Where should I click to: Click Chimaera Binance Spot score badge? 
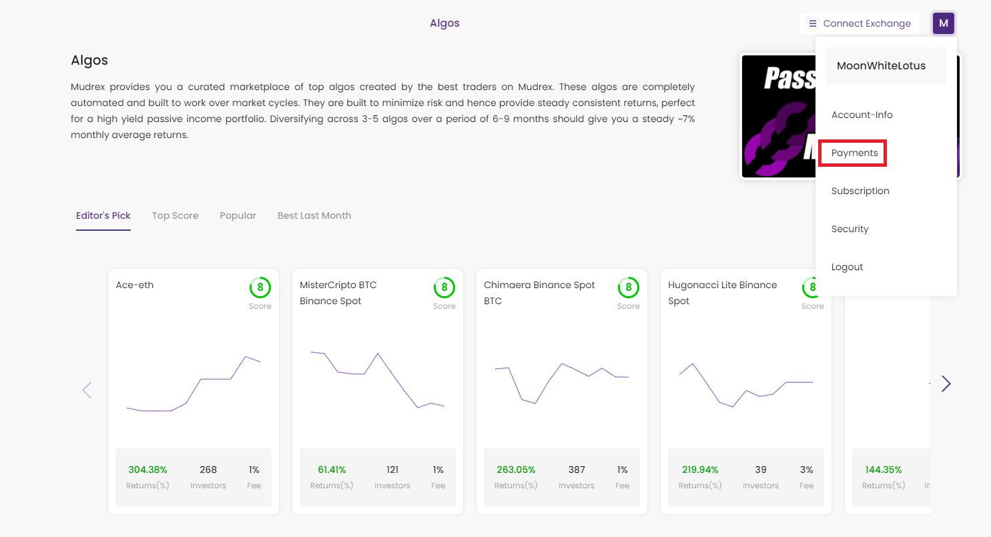point(628,288)
